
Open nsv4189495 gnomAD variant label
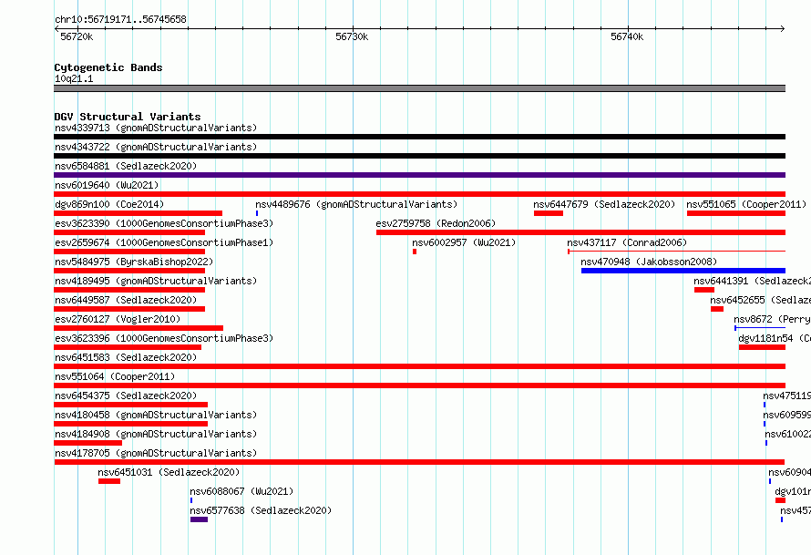coord(156,281)
